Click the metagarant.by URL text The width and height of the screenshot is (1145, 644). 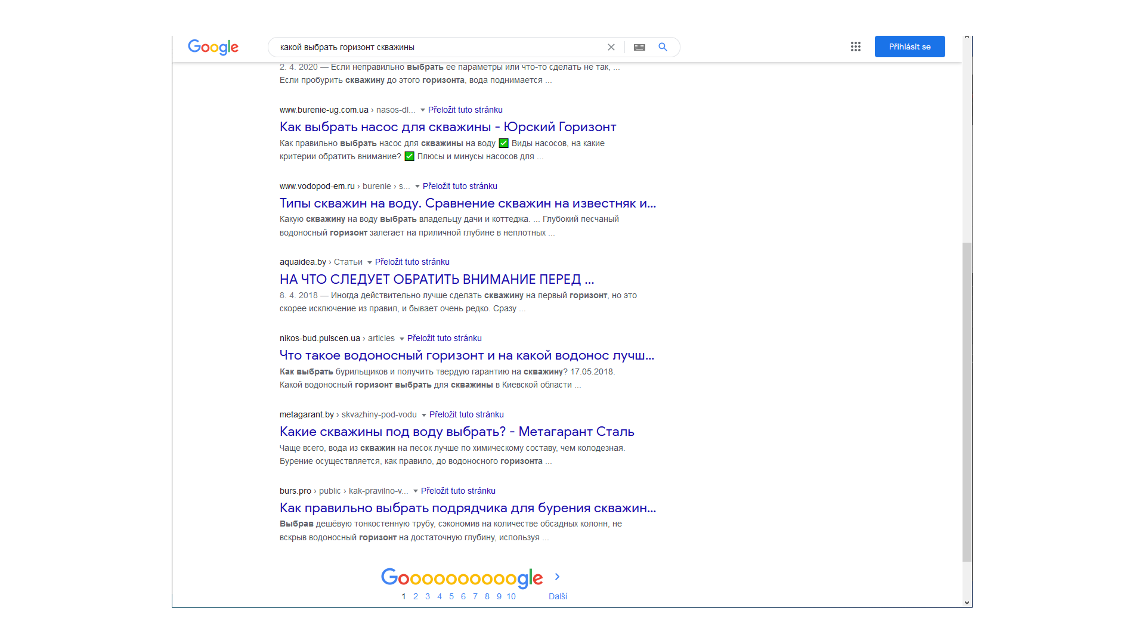coord(307,414)
